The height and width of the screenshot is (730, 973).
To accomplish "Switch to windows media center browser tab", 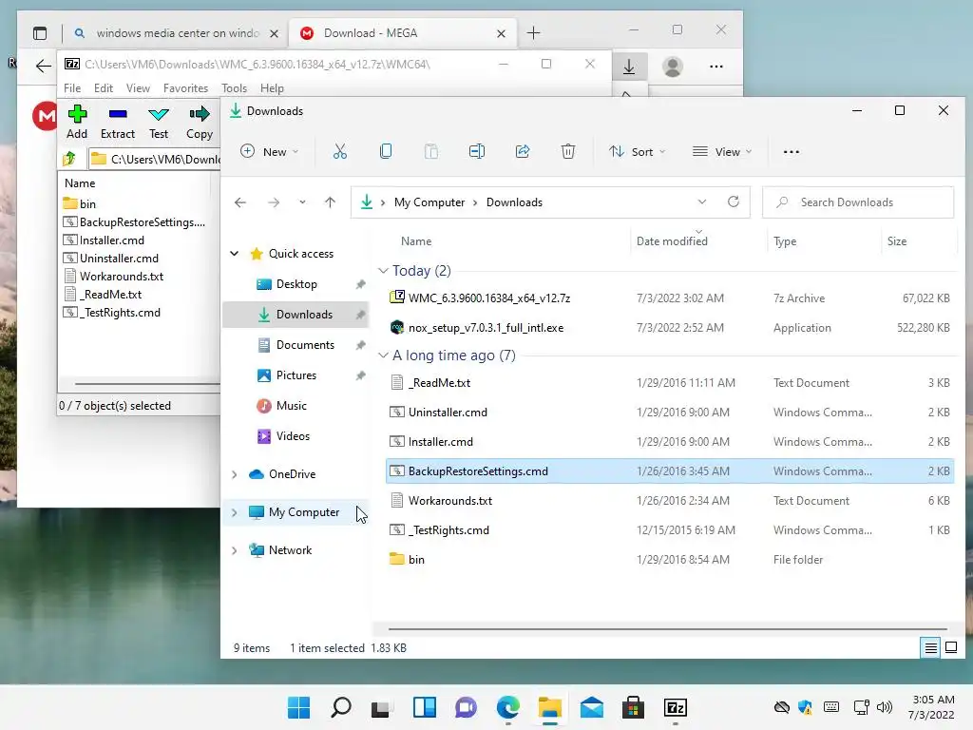I will pos(176,33).
